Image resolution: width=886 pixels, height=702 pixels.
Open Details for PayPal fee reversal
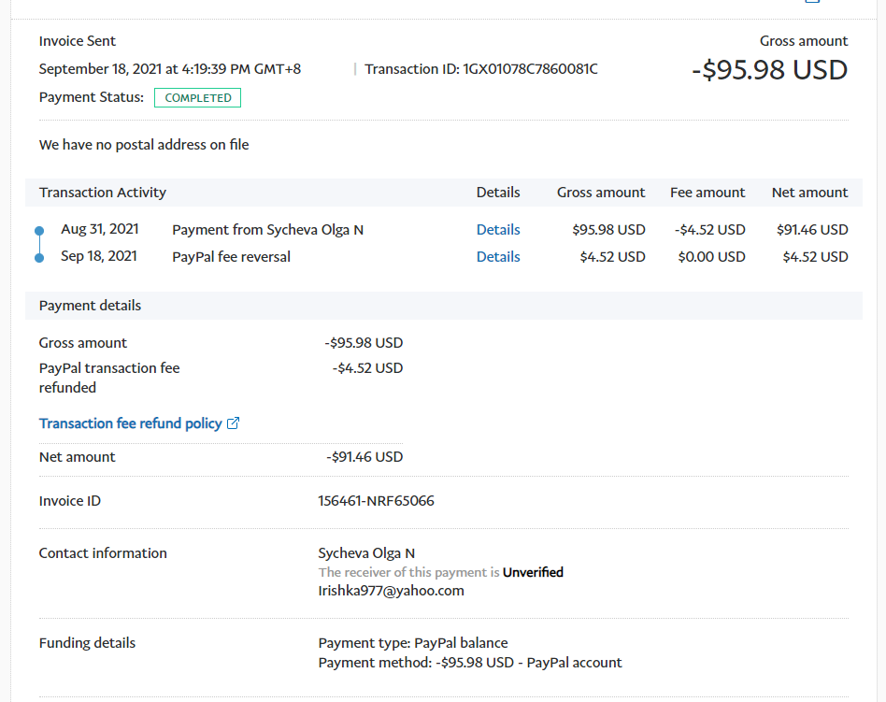498,257
